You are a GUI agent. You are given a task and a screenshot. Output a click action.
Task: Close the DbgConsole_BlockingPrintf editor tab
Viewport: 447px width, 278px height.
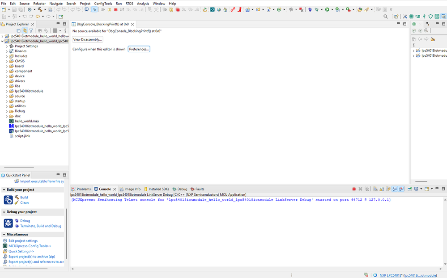pos(132,24)
